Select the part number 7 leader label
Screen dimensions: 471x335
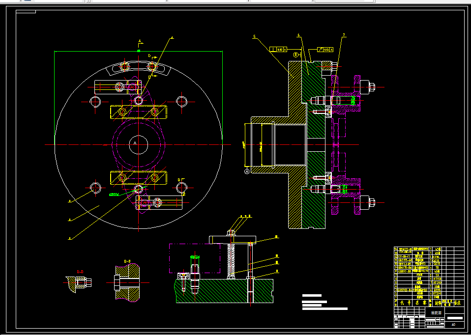click(x=344, y=35)
